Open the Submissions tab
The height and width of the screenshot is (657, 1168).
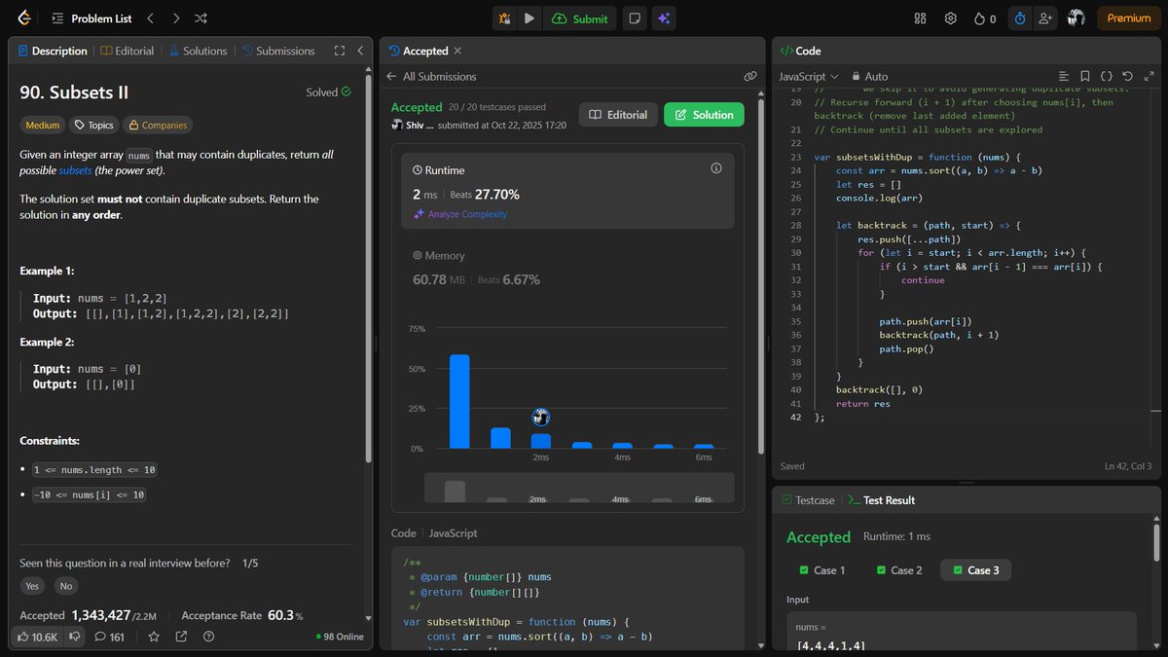coord(278,51)
